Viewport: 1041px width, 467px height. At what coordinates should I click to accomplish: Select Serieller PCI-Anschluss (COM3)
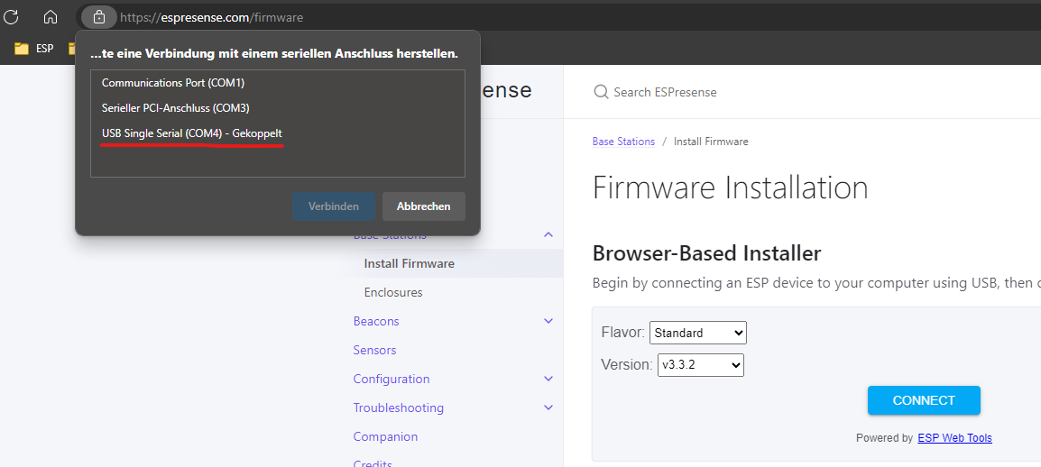coord(278,107)
